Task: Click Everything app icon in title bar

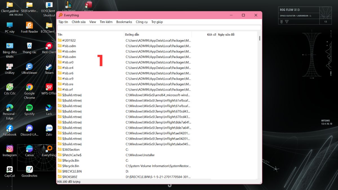Action: 61,15
